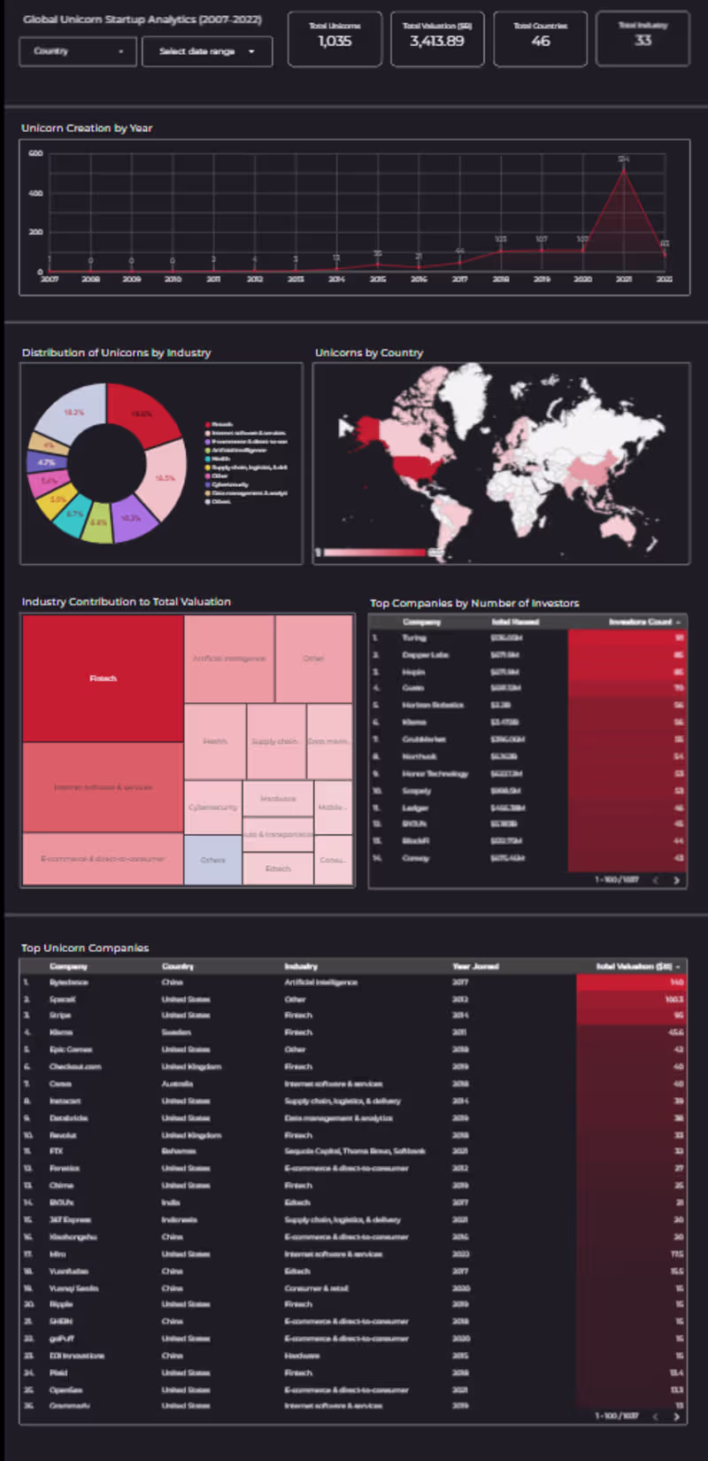Click the lavender 18.2% donut slice
708x1461 pixels.
coord(74,412)
